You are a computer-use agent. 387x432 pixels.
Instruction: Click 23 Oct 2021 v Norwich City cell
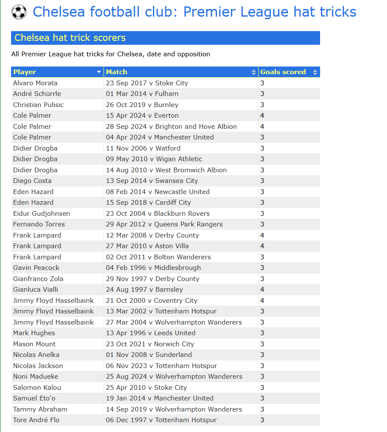[x=181, y=344]
